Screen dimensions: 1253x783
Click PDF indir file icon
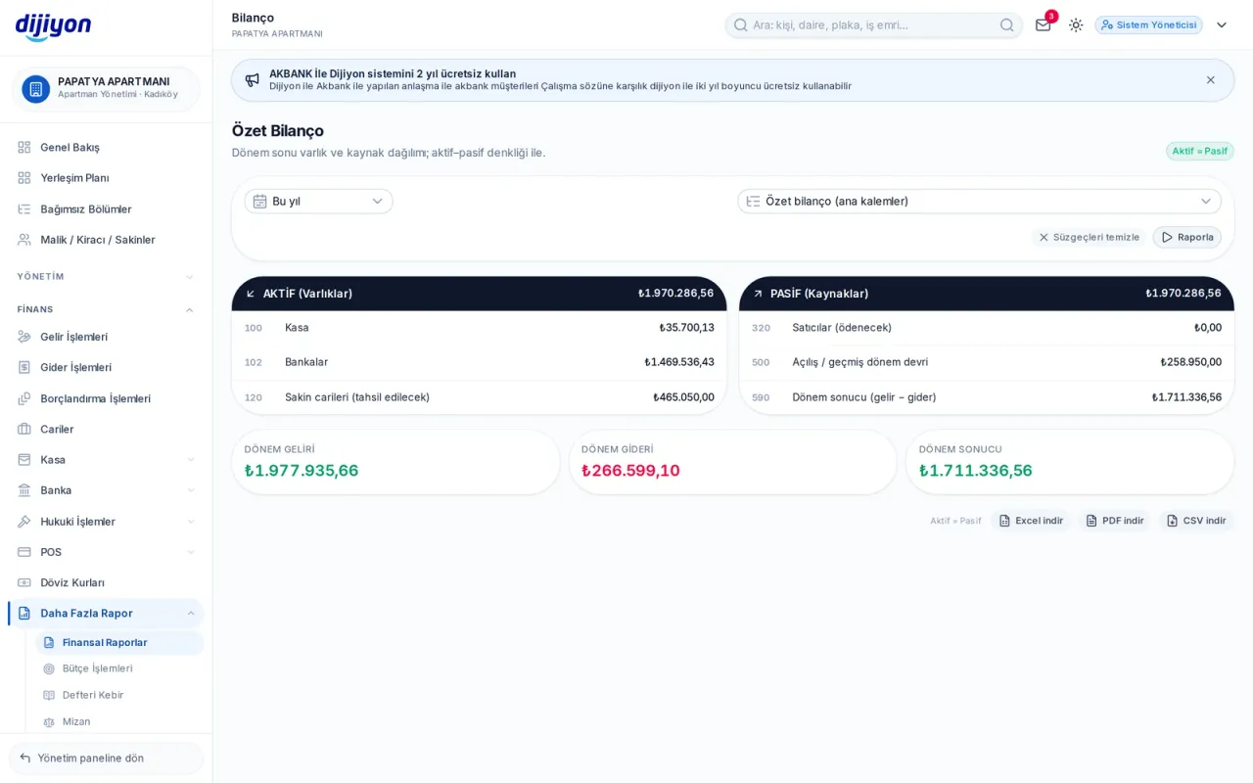[x=1091, y=521]
